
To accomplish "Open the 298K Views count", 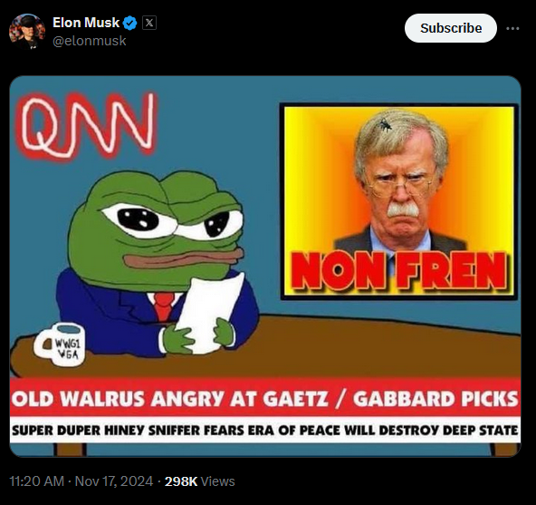I will 200,481.
